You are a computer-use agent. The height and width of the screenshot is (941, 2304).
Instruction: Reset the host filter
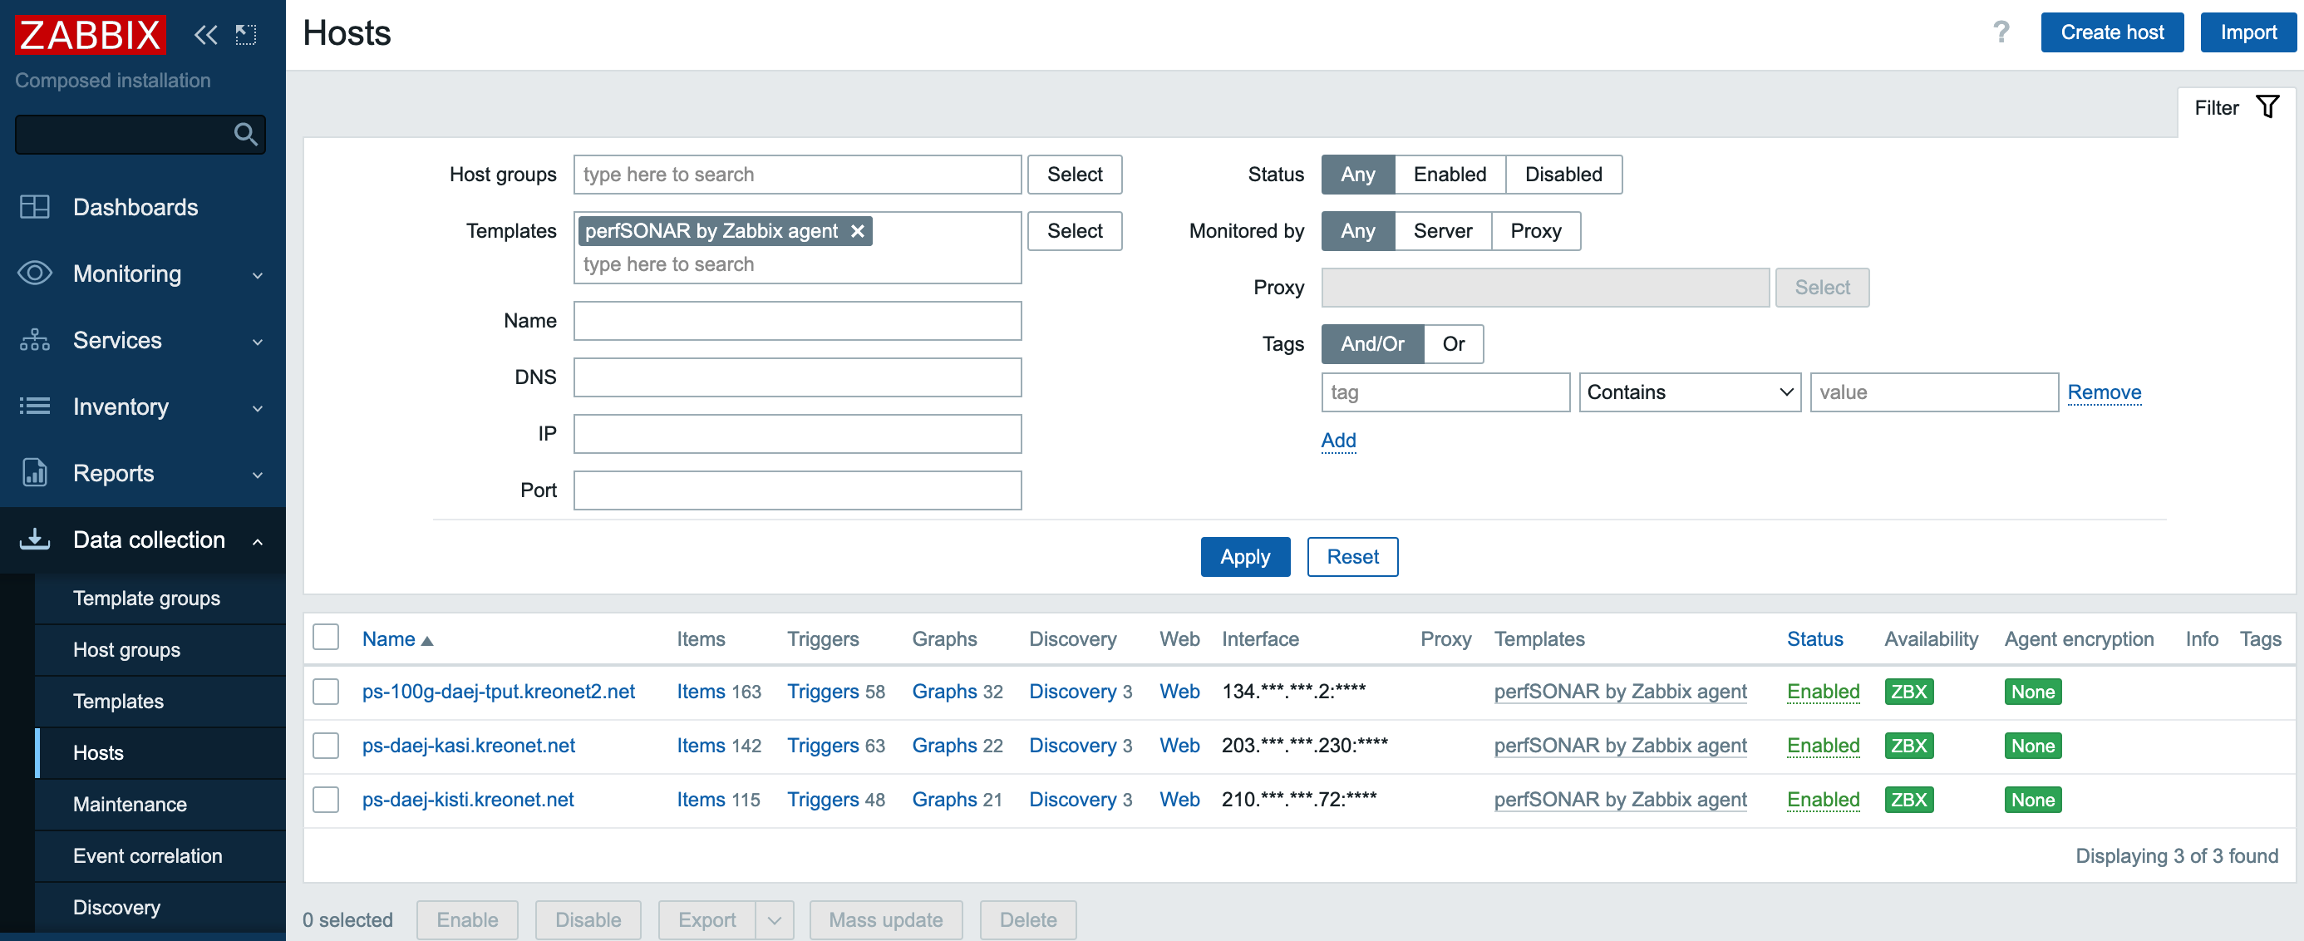tap(1351, 556)
